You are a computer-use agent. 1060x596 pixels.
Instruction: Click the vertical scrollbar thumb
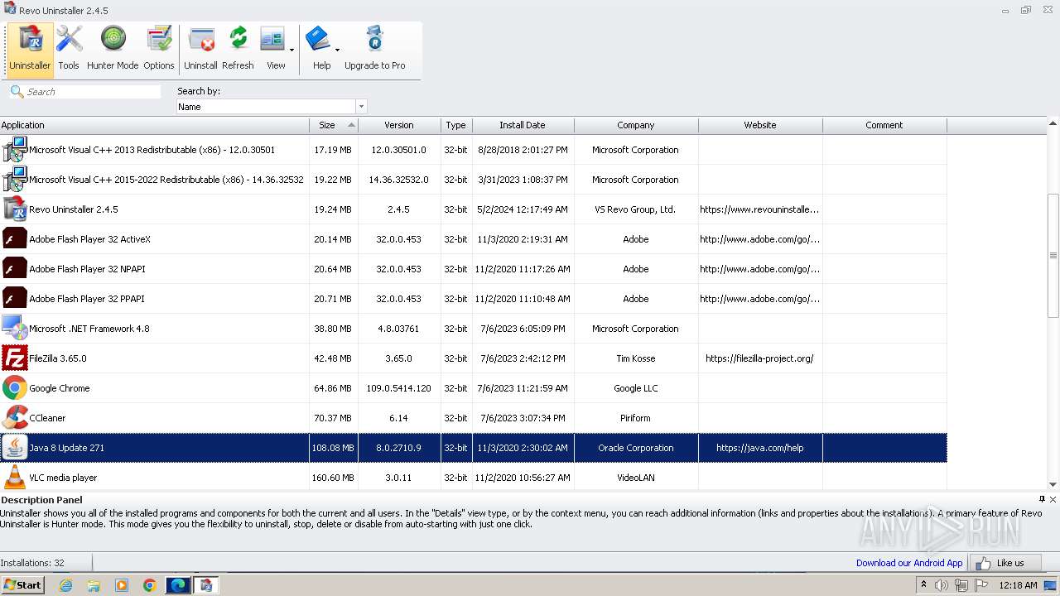(1053, 255)
